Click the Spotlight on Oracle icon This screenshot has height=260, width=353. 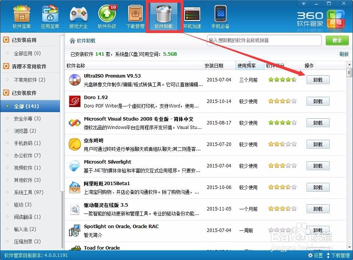[x=75, y=230]
